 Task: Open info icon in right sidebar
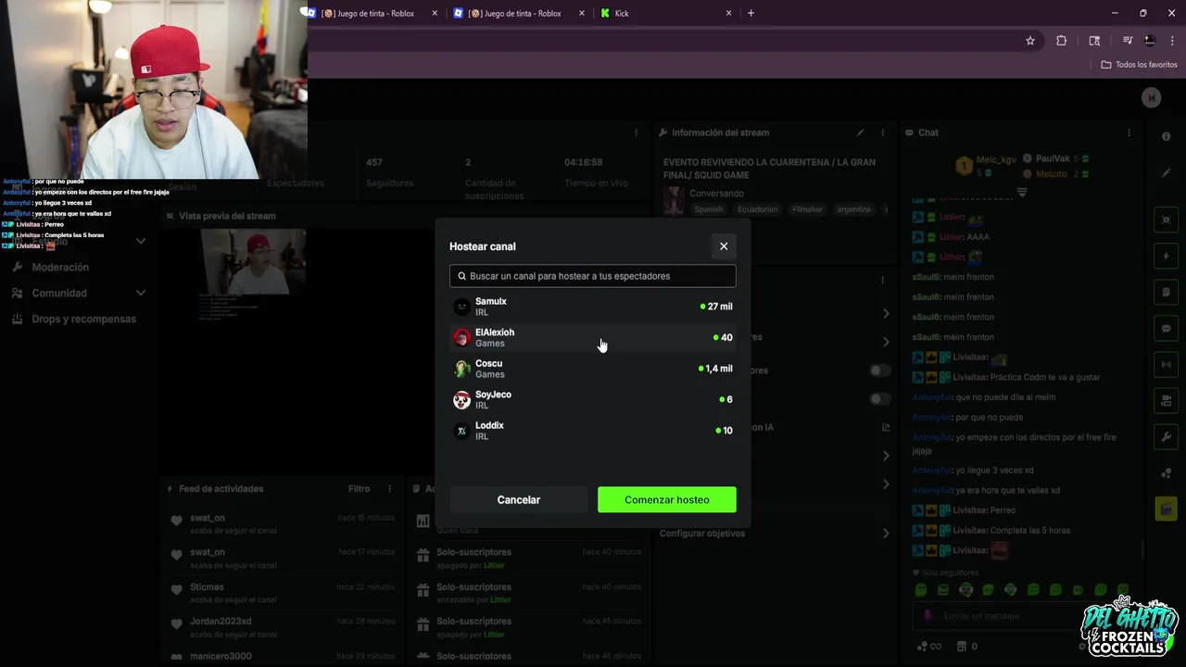(x=1166, y=136)
